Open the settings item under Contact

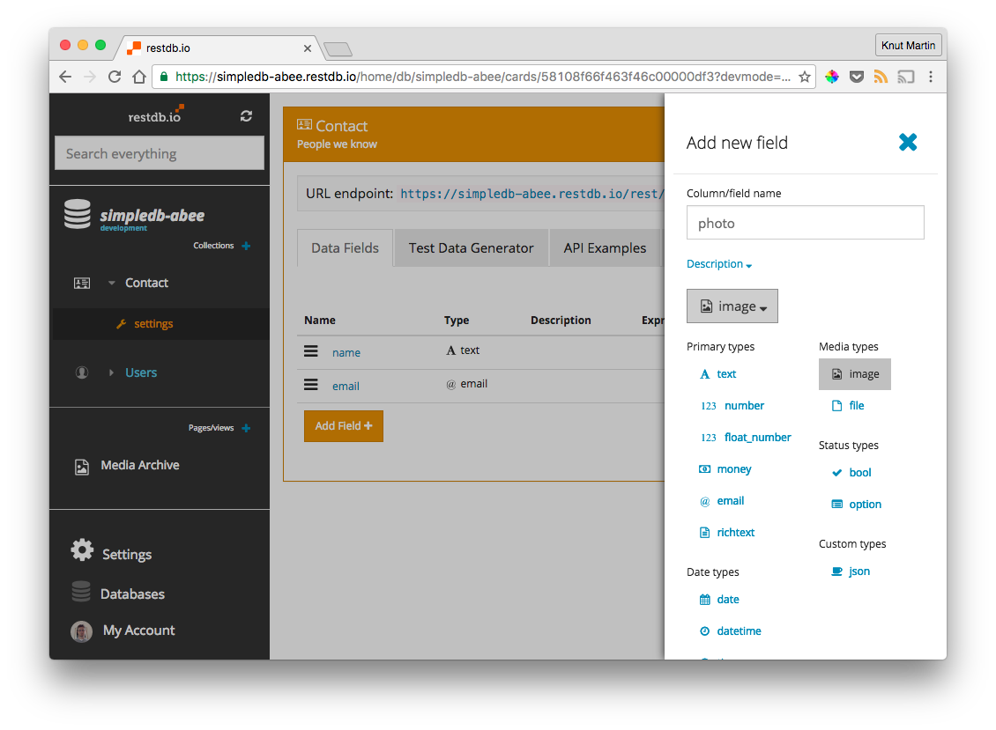tap(153, 324)
